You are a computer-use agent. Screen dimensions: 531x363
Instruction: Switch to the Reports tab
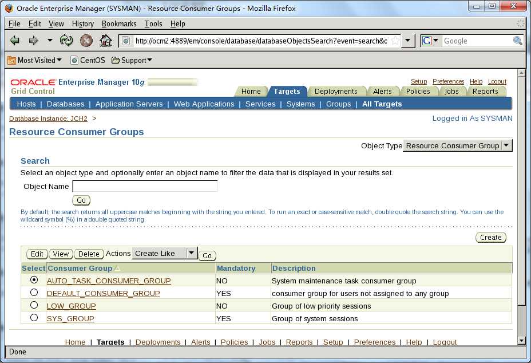pyautogui.click(x=485, y=91)
